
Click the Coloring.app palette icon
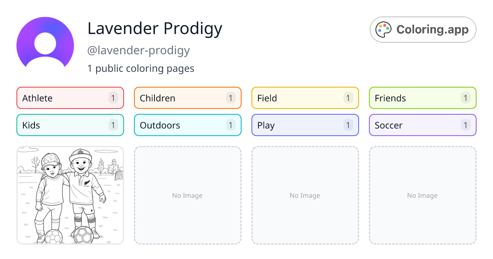pos(384,29)
